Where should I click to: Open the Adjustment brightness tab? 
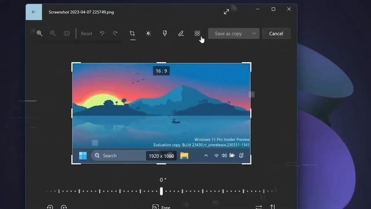tap(148, 34)
